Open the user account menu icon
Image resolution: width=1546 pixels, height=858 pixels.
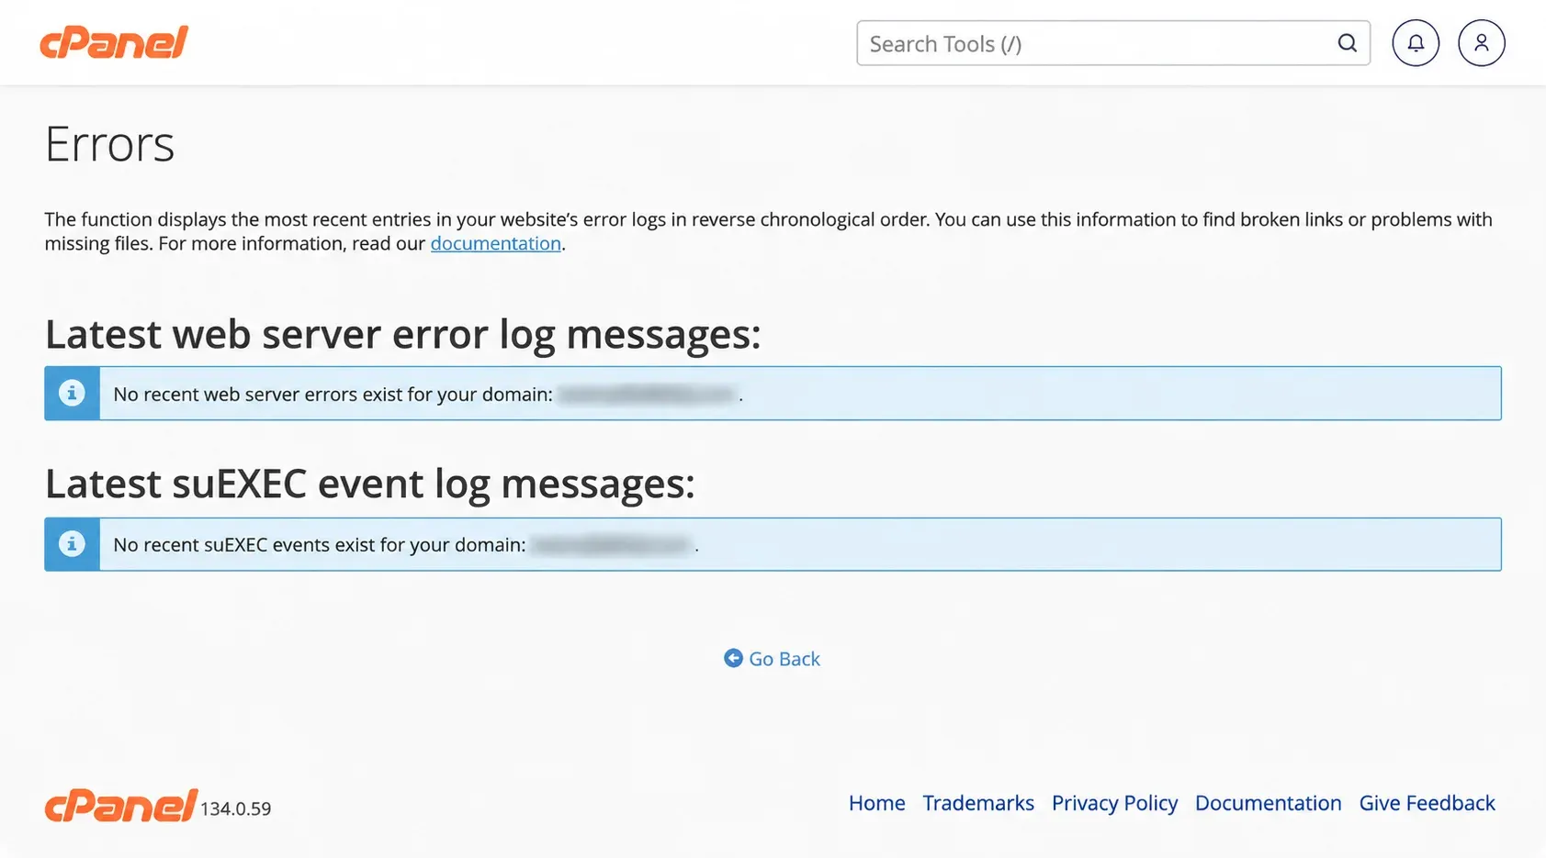click(1481, 43)
